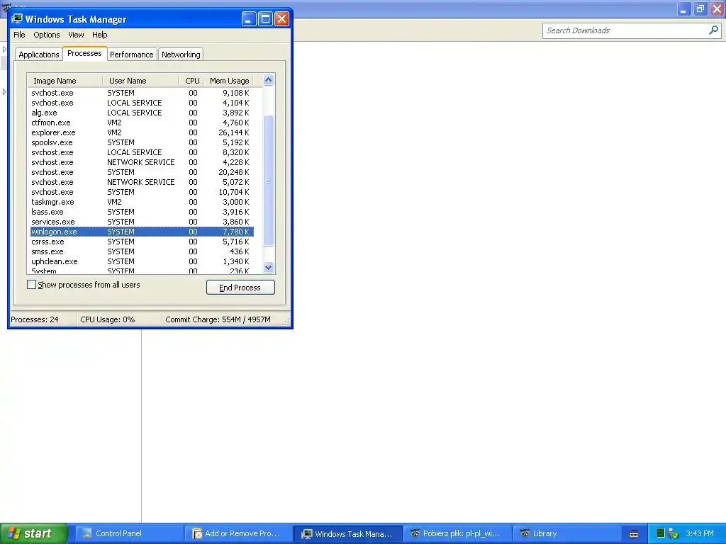Open the Help menu
The height and width of the screenshot is (544, 726).
point(99,35)
